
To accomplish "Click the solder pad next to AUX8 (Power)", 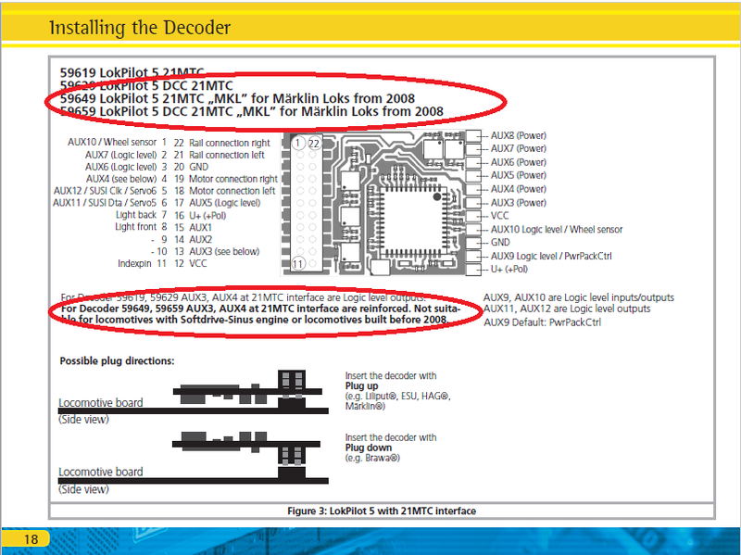I will [473, 135].
